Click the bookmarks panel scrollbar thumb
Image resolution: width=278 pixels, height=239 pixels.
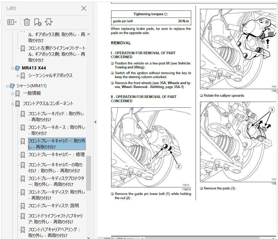[x=88, y=173]
